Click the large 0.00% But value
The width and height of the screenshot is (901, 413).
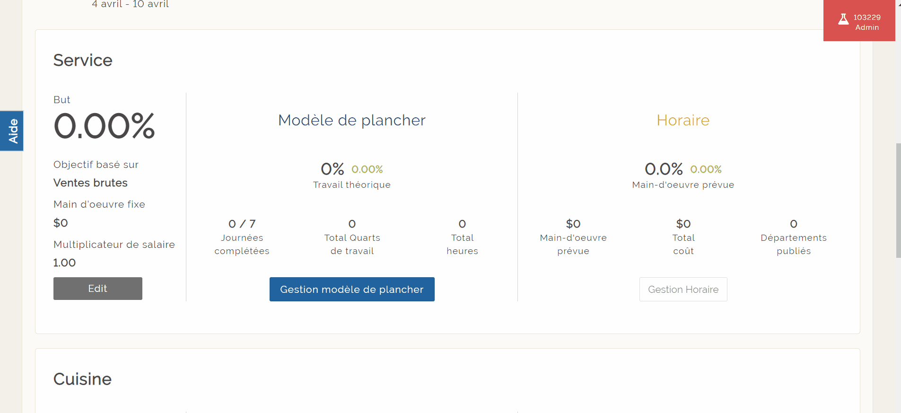point(104,126)
